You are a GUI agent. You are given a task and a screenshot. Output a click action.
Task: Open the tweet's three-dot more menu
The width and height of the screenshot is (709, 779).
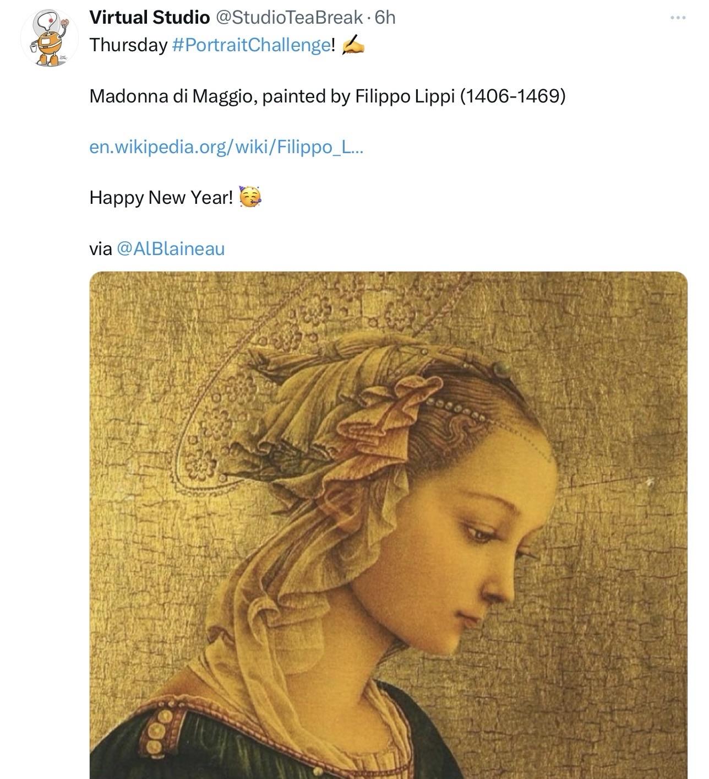point(678,18)
